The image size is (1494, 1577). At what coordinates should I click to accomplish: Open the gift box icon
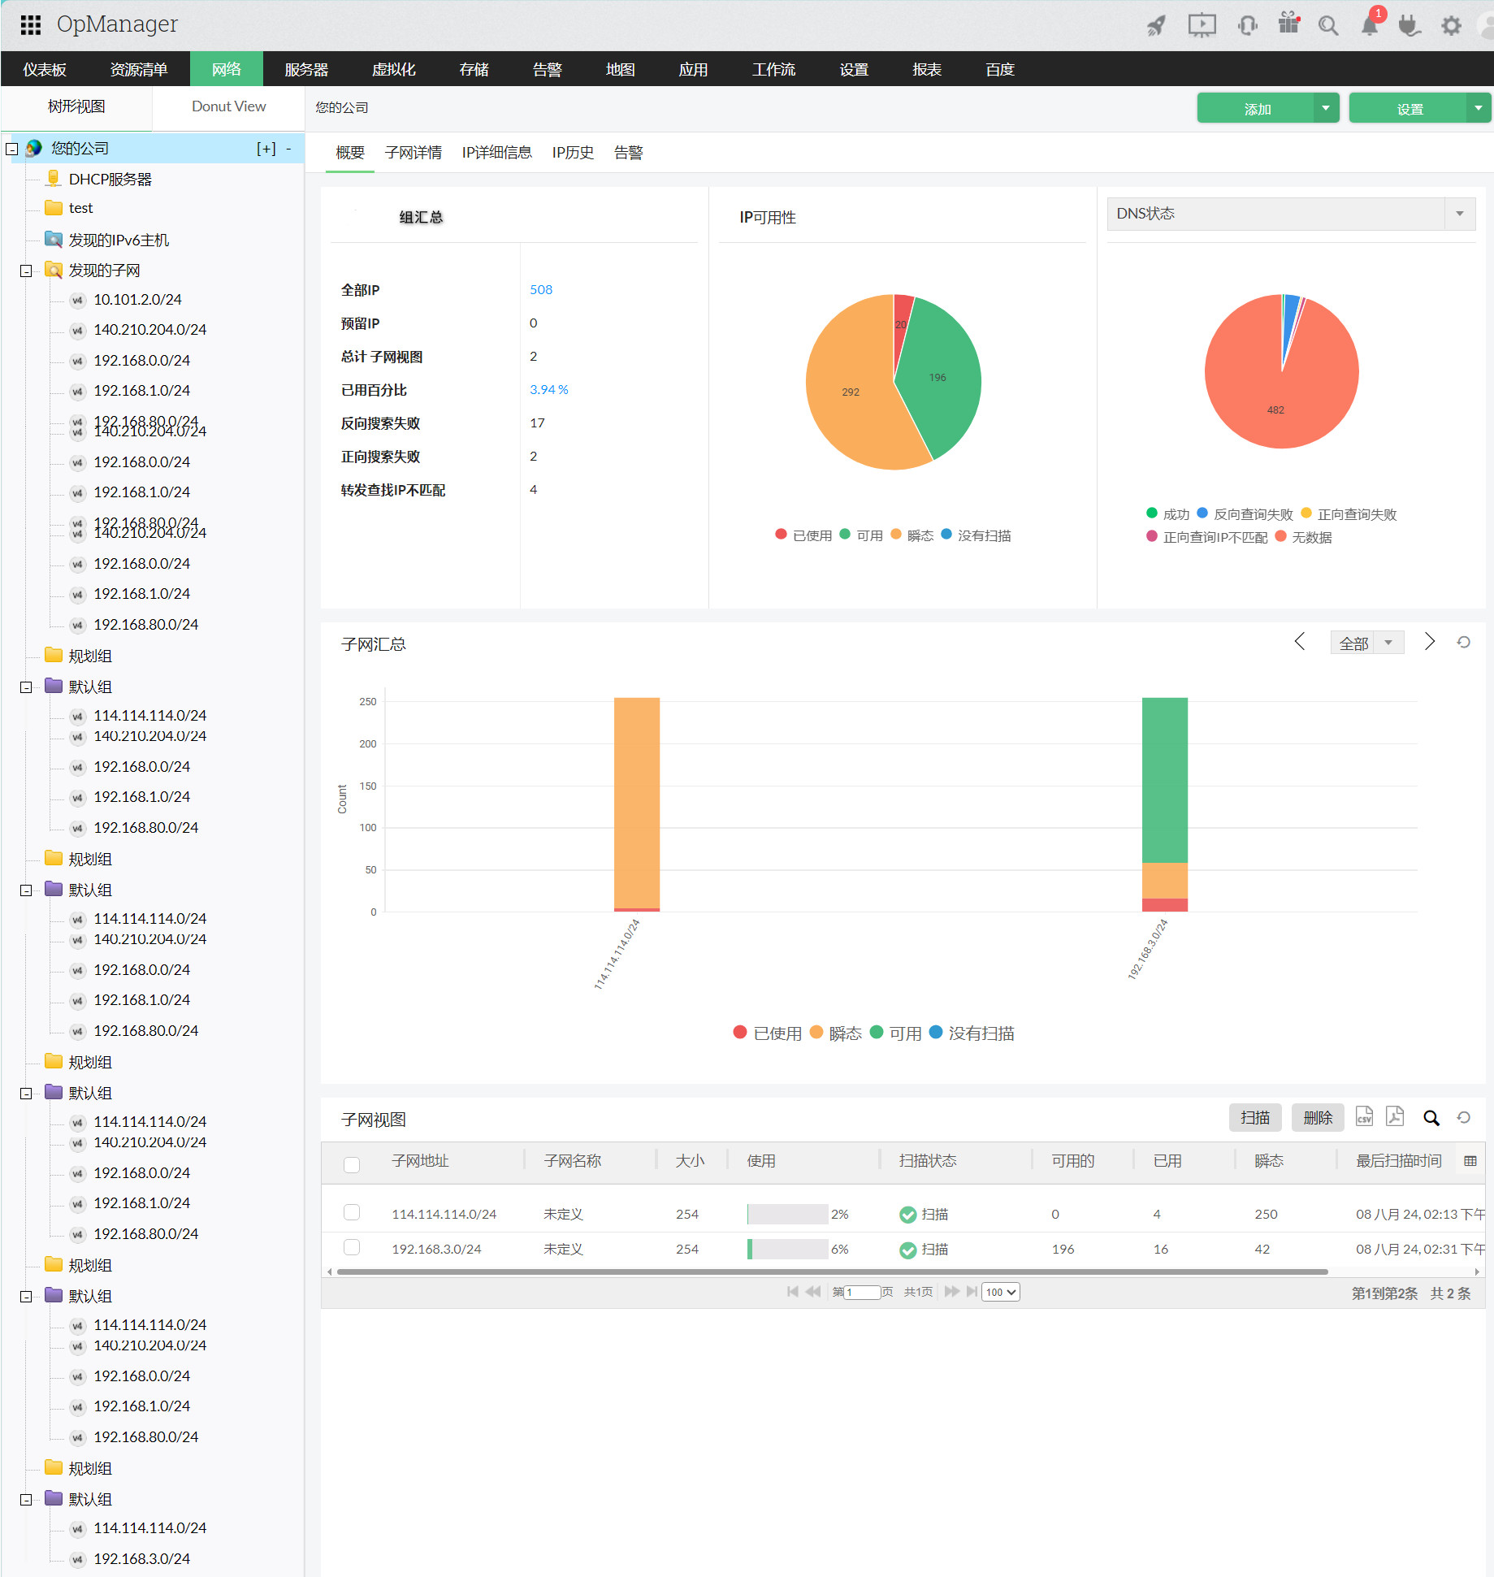coord(1289,23)
